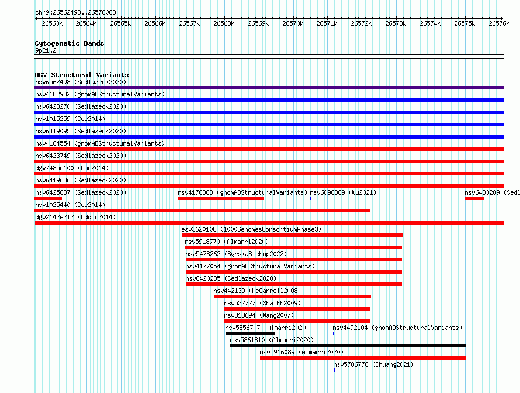Screen dimensions: 520x393
Task: Click the red nsv818694 bar
Action: point(297,321)
